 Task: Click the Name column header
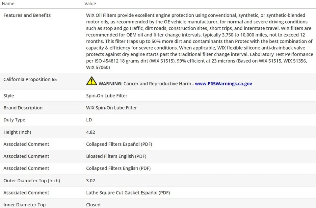[x=8, y=4]
